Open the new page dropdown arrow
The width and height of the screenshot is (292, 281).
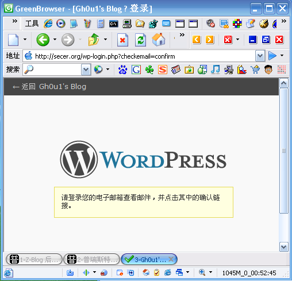click(x=25, y=40)
